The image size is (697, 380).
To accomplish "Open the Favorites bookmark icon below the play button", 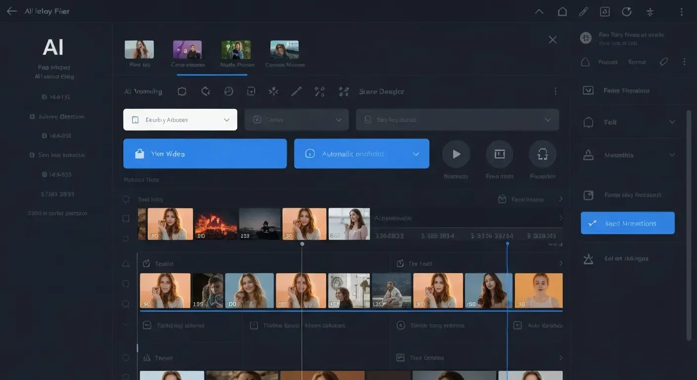I will 543,154.
